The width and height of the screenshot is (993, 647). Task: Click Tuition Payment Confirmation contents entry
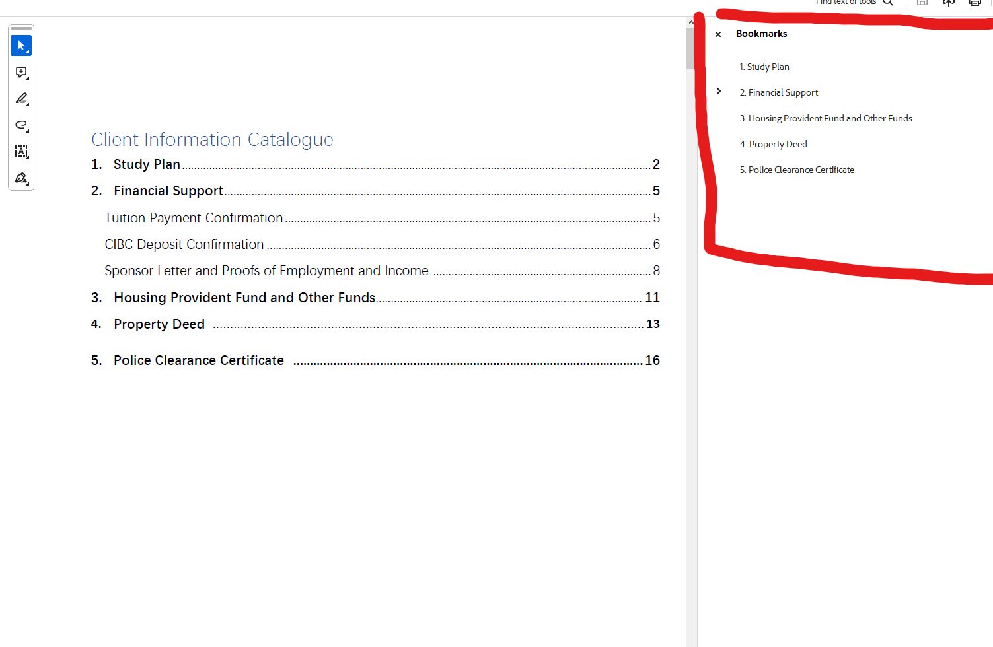[194, 218]
